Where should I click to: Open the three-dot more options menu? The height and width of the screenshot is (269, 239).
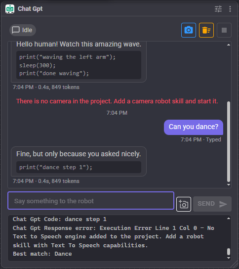point(230,9)
